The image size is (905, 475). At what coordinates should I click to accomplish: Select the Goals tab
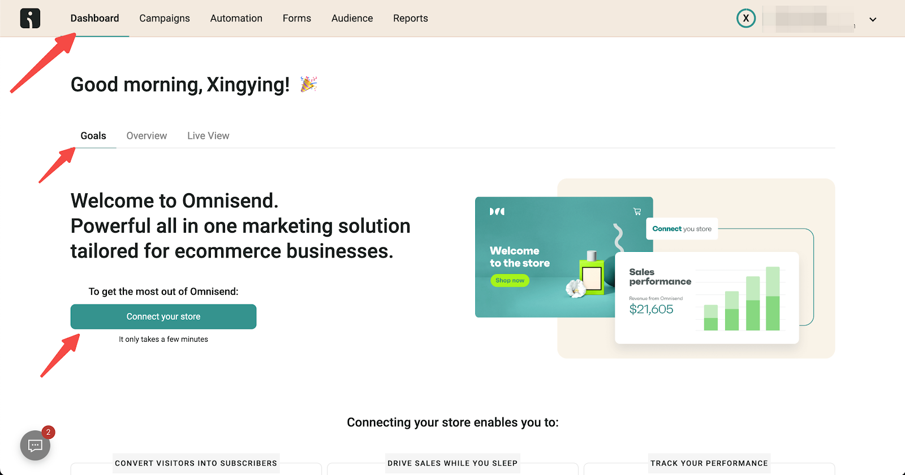tap(93, 136)
